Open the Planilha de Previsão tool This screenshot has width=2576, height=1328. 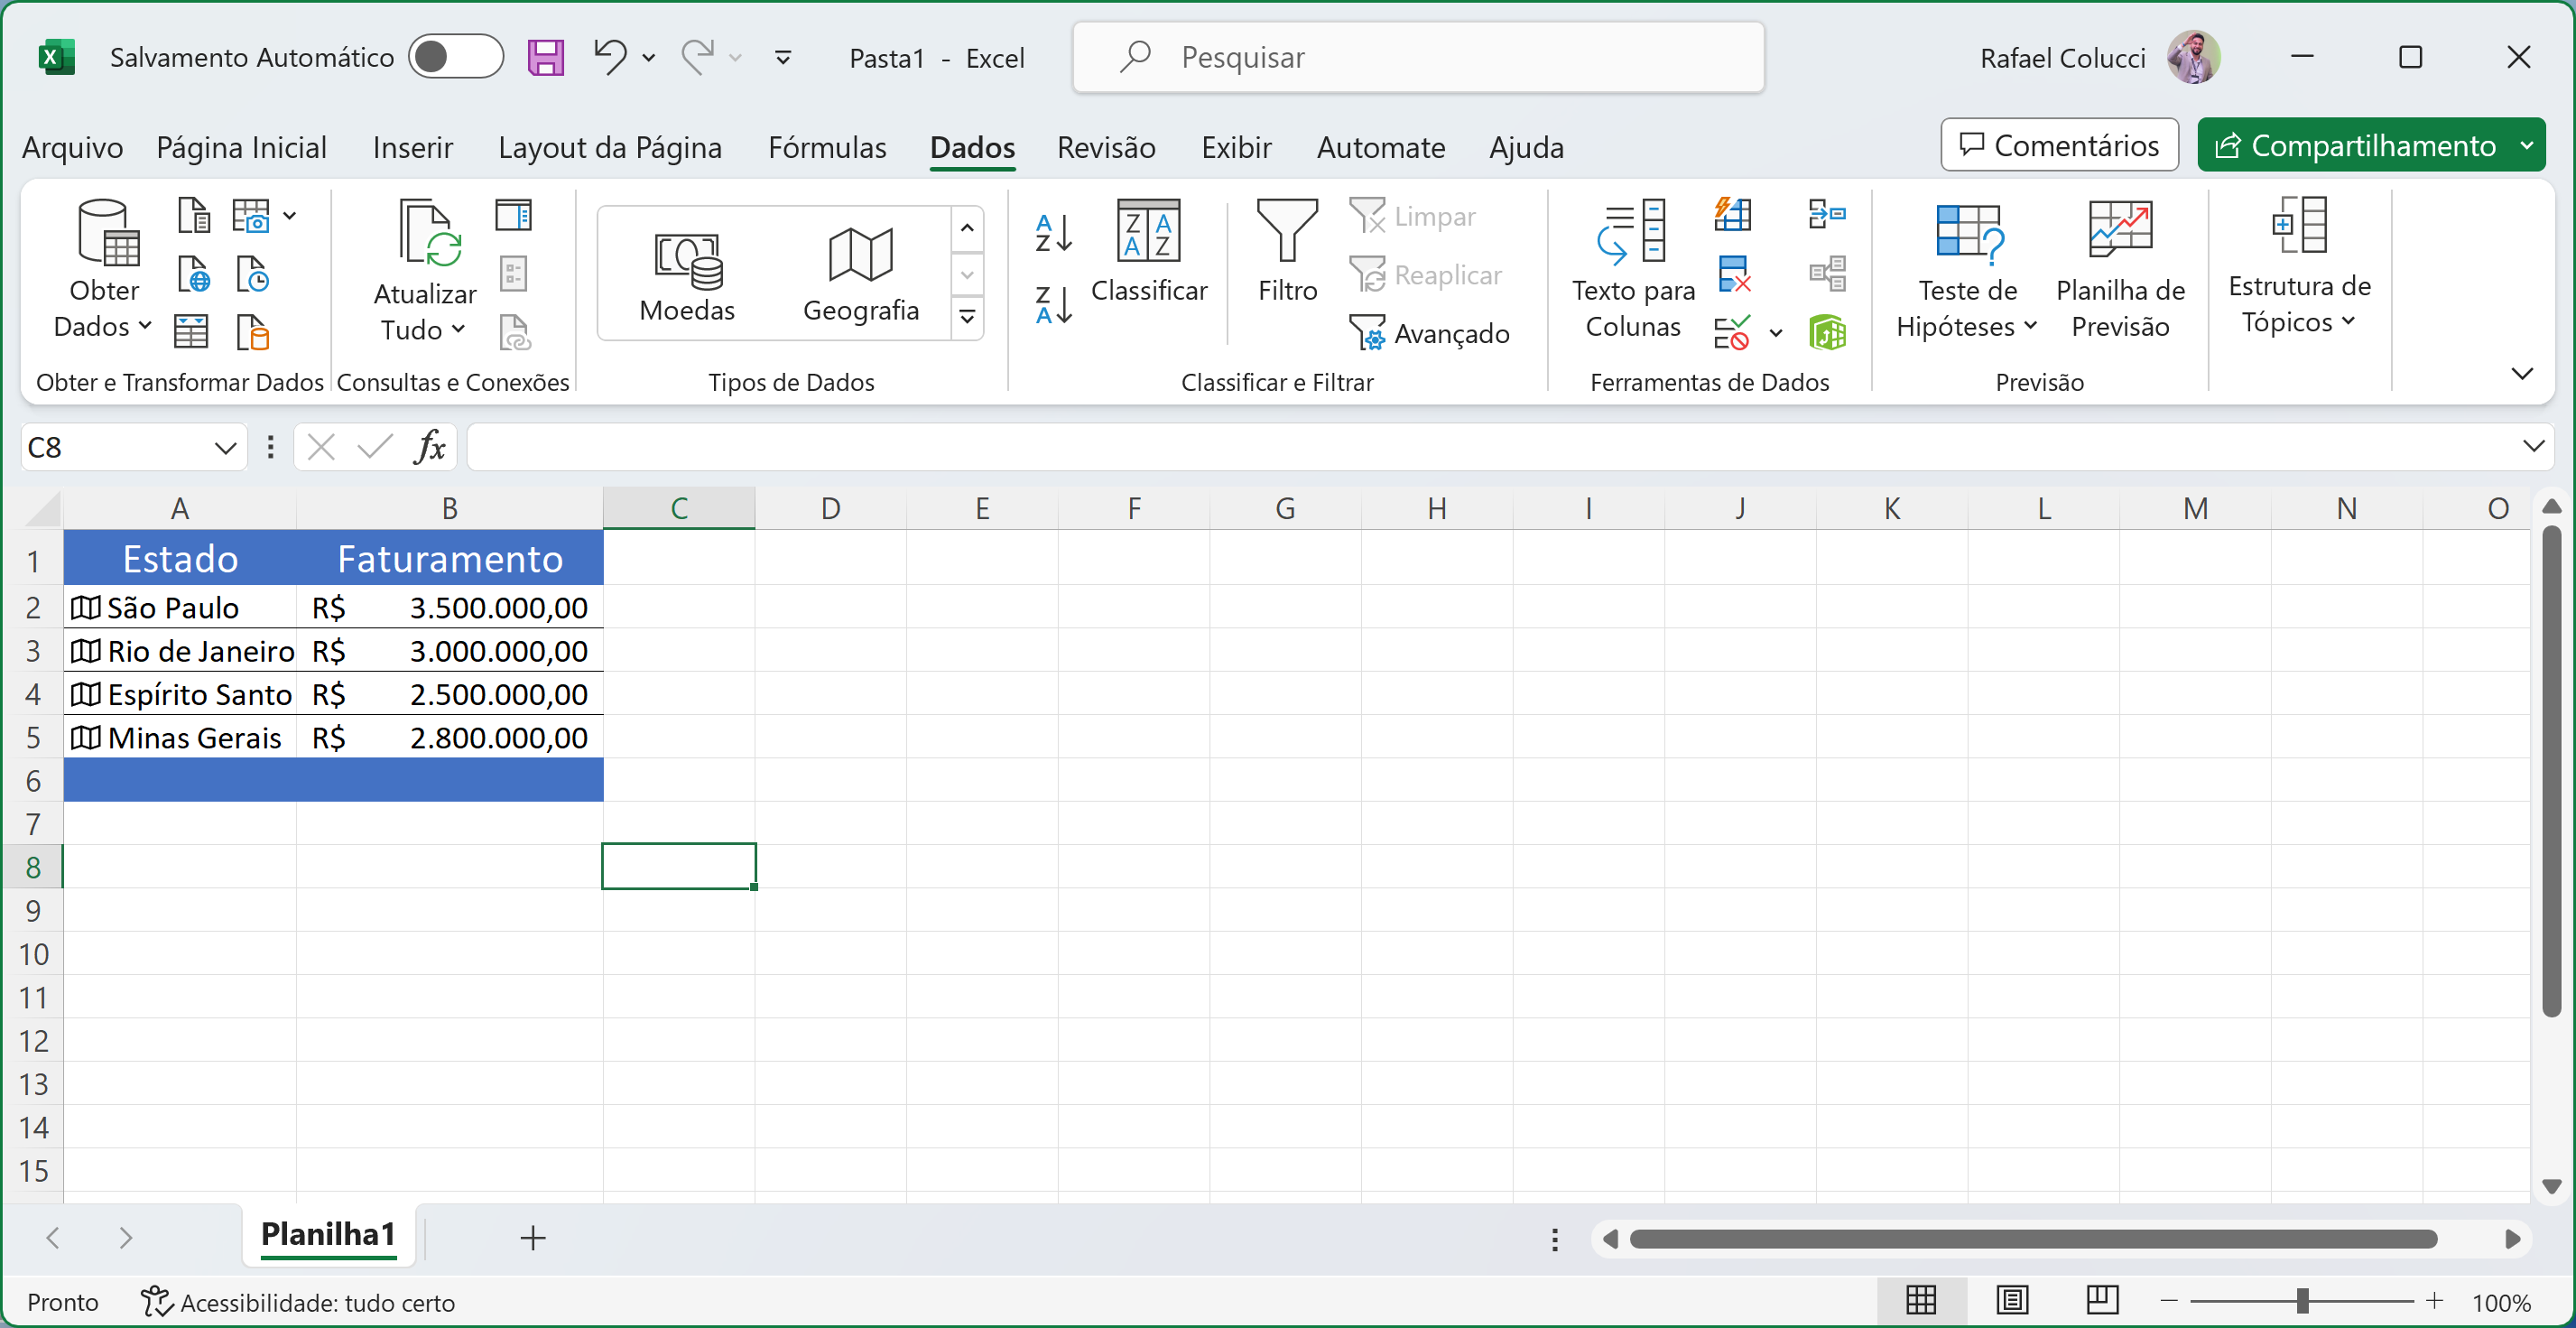2120,265
